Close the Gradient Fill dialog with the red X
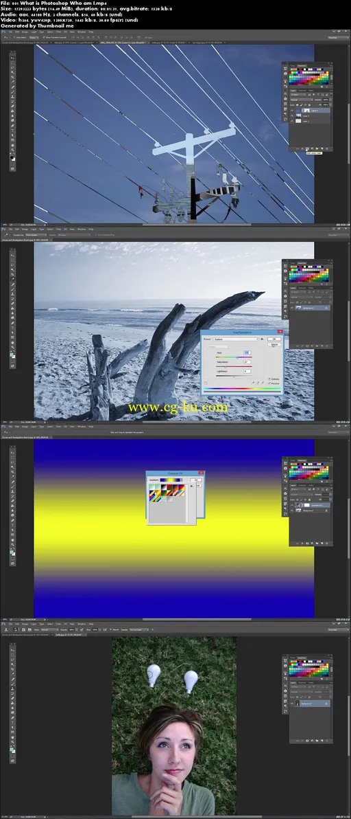This screenshot has width=351, height=819. [201, 473]
